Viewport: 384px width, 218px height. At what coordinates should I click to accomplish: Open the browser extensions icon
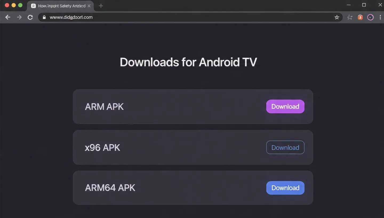coord(350,17)
